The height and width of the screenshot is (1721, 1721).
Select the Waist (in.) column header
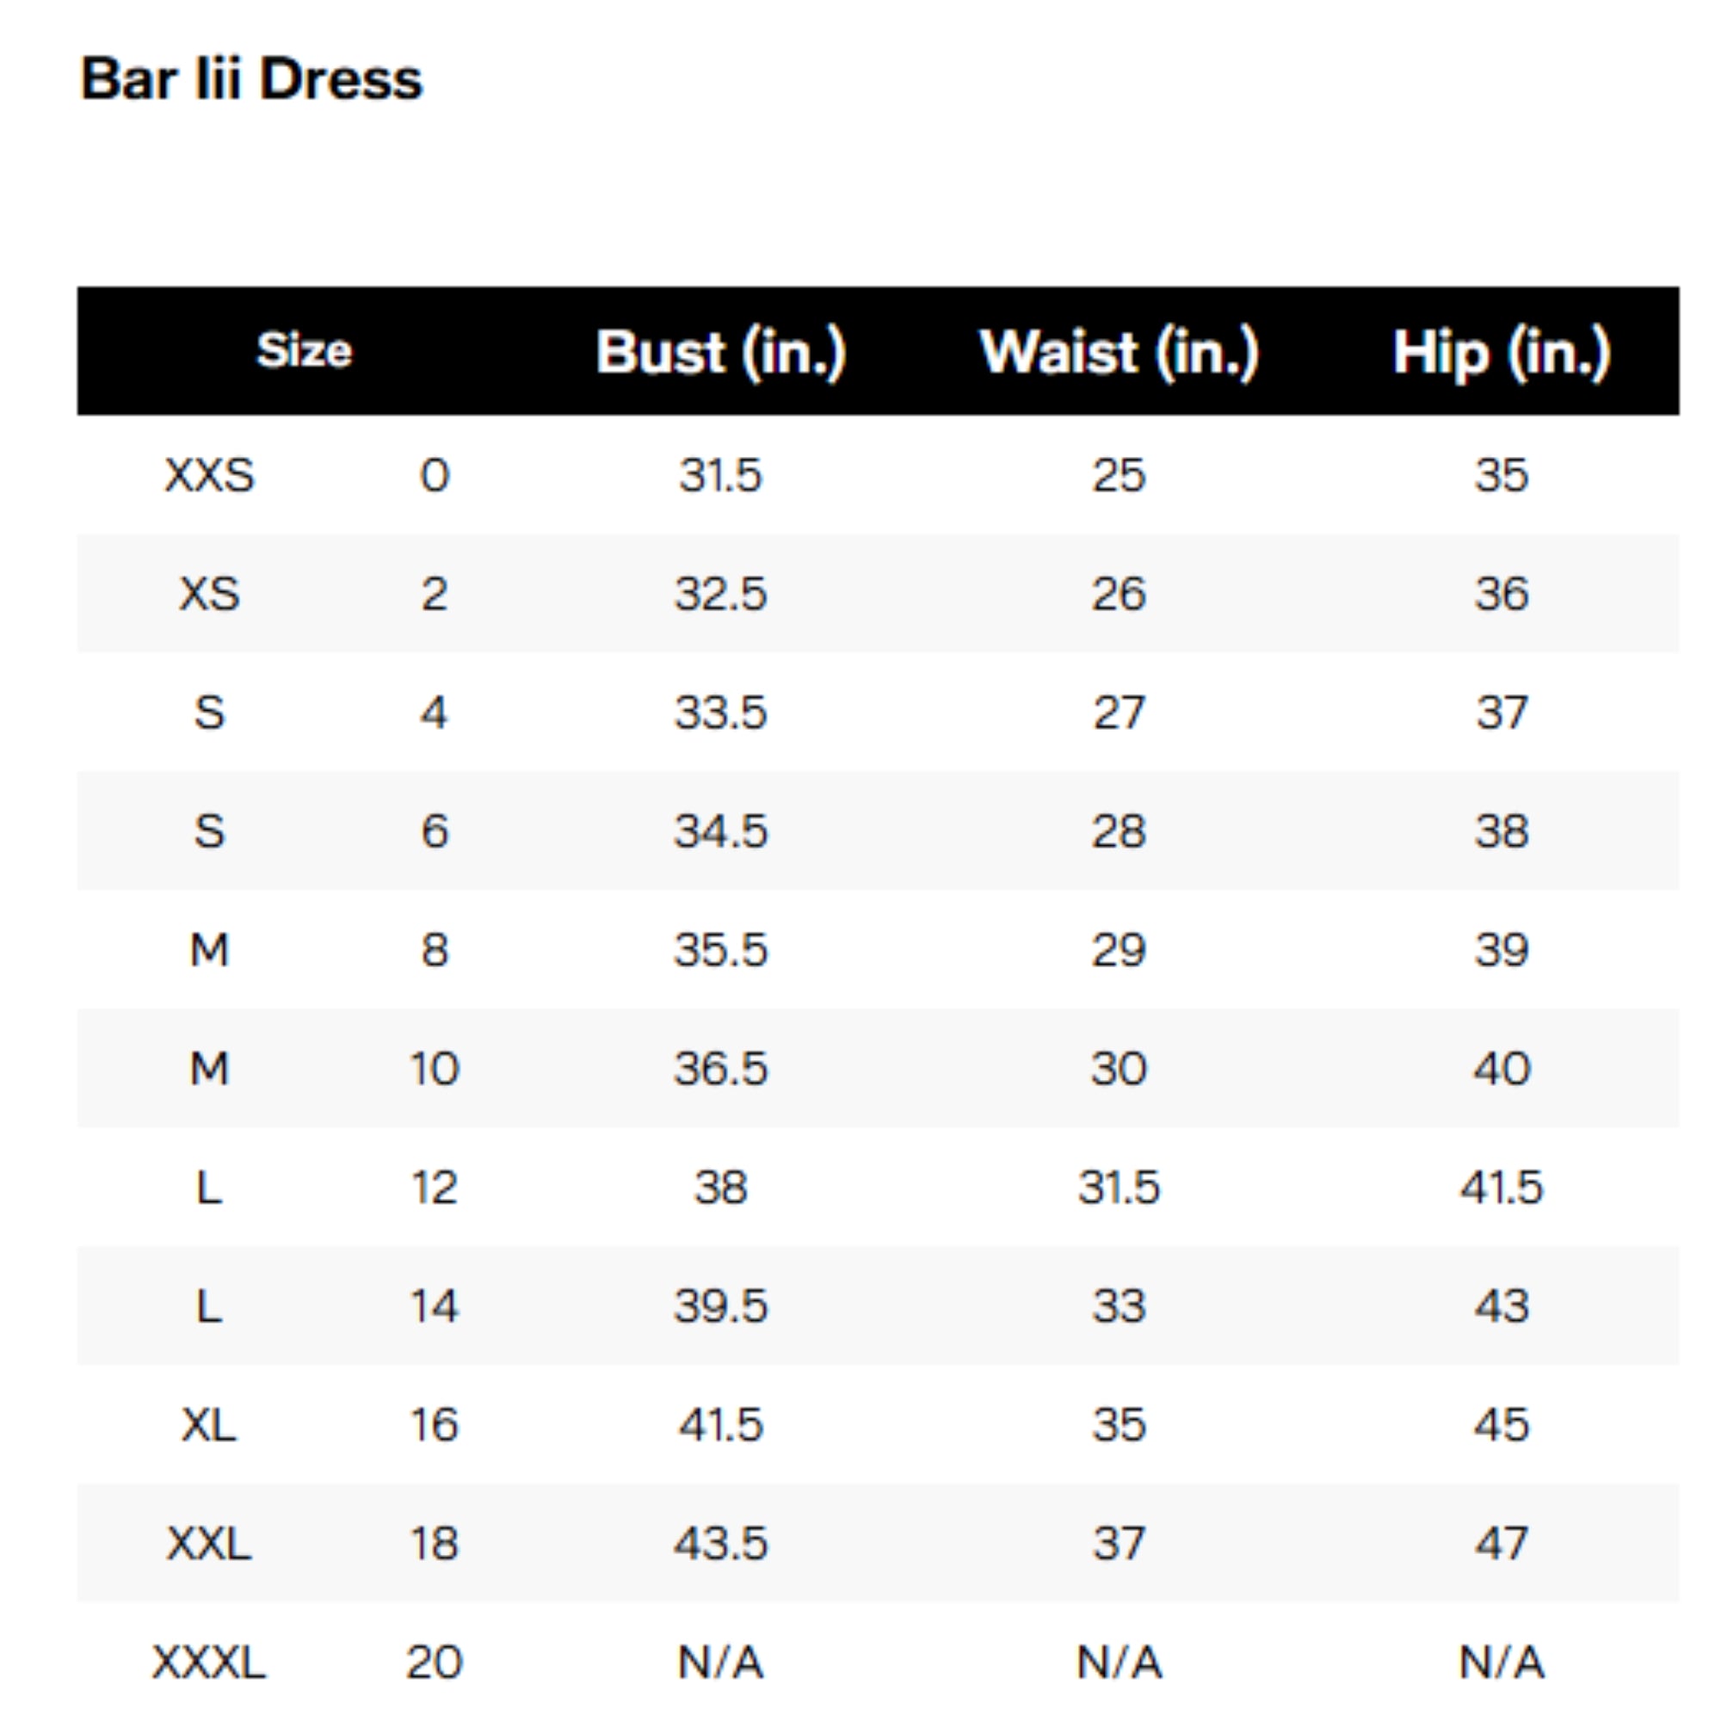(1119, 352)
